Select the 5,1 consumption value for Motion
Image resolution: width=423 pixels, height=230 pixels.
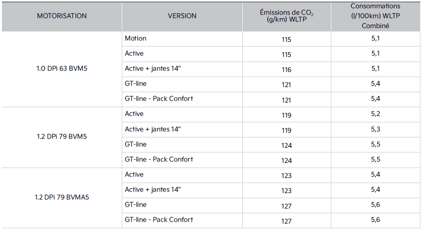(375, 38)
